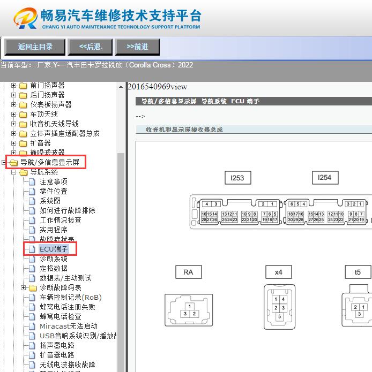Viewport: 372px width, 372px height.
Task: Expand the 立体声插座适配器总成 folder
Action: [x=13, y=134]
